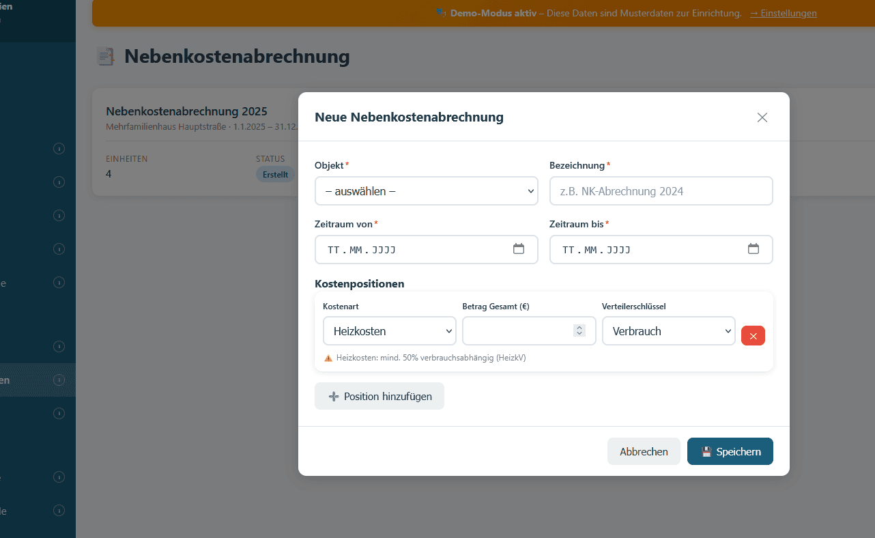Click into the Bezeichnung text field

[661, 190]
